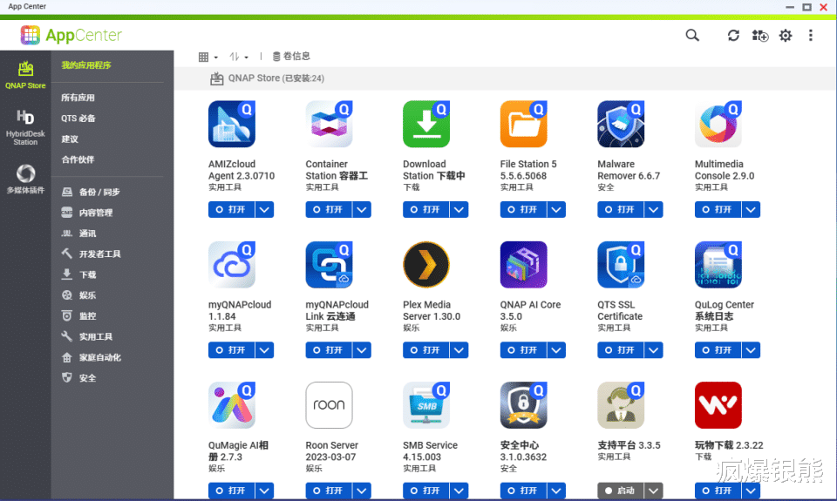Select 所有应用 in the sidebar

(78, 98)
